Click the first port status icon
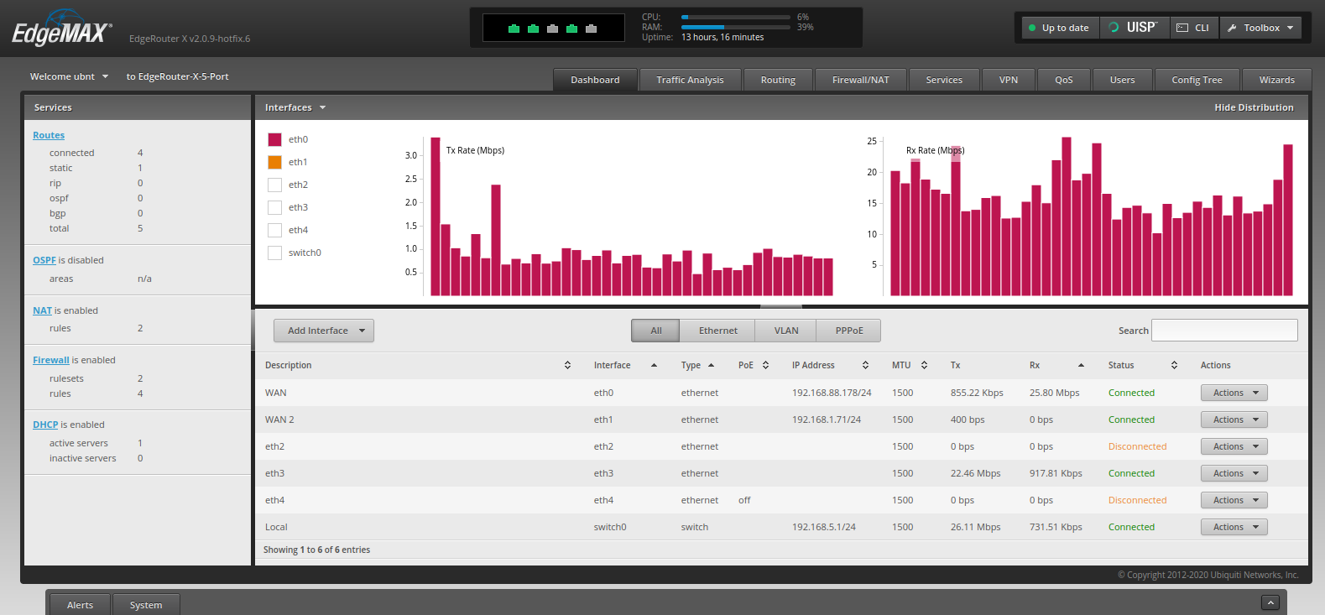The width and height of the screenshot is (1325, 615). click(514, 29)
